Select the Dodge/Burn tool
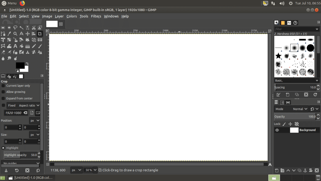The image size is (321, 181). pos(15,58)
